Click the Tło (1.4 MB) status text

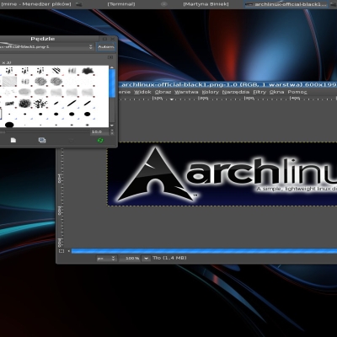click(x=169, y=258)
